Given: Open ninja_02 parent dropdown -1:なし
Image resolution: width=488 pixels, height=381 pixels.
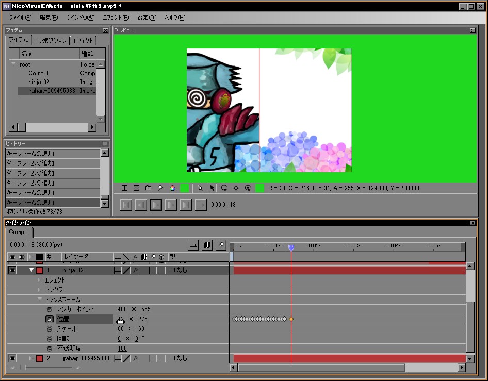Looking at the screenshot, I should 178,270.
